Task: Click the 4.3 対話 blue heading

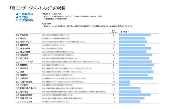Action: coord(22,17)
